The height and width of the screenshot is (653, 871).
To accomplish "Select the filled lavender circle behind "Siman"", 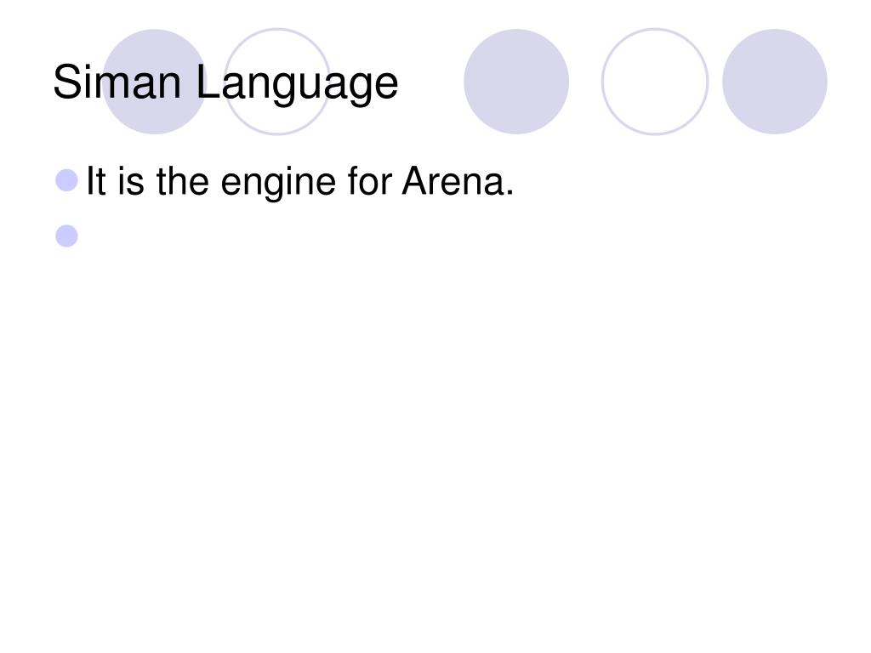I will [x=155, y=82].
